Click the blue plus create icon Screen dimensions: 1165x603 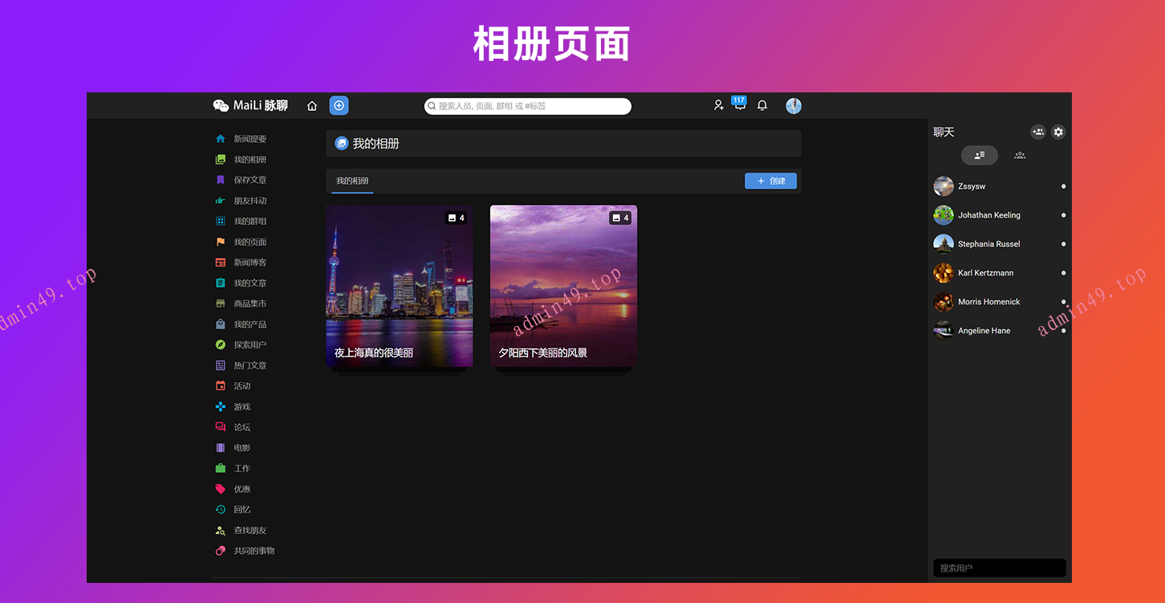[x=339, y=106]
